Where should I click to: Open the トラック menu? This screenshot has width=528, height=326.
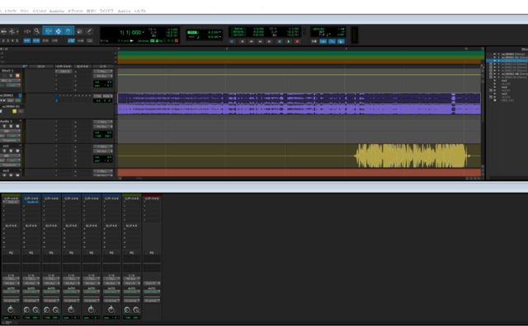pos(11,11)
